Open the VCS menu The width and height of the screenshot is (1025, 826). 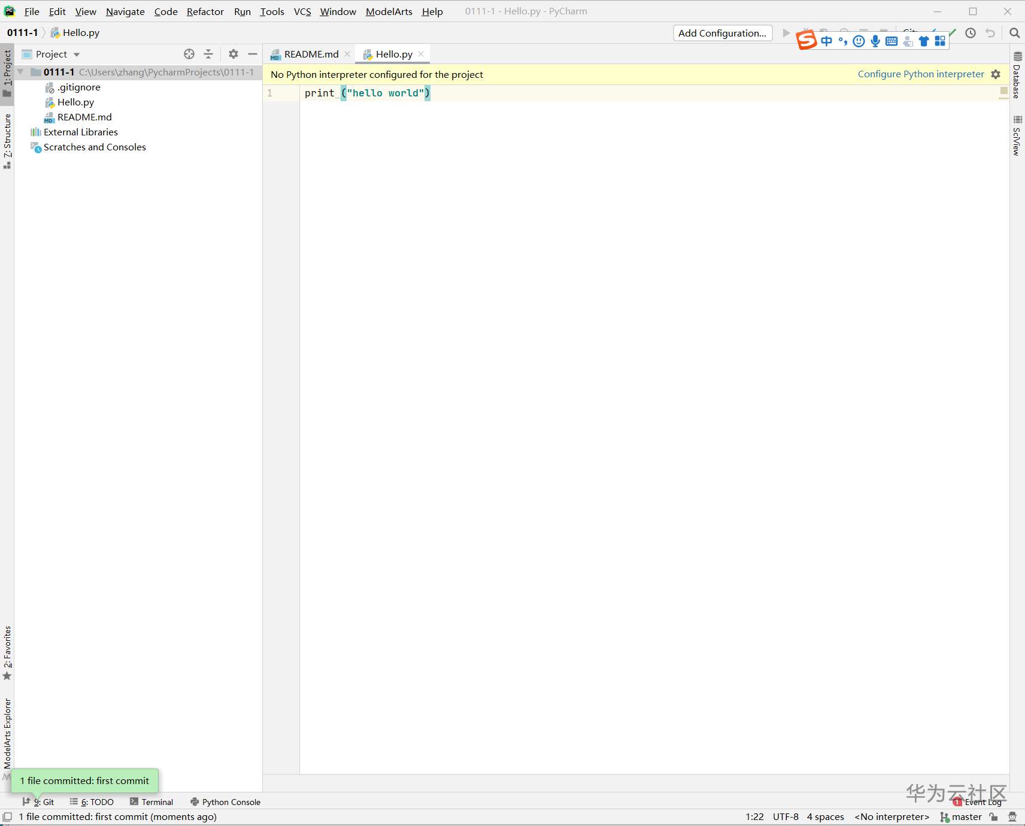tap(302, 11)
